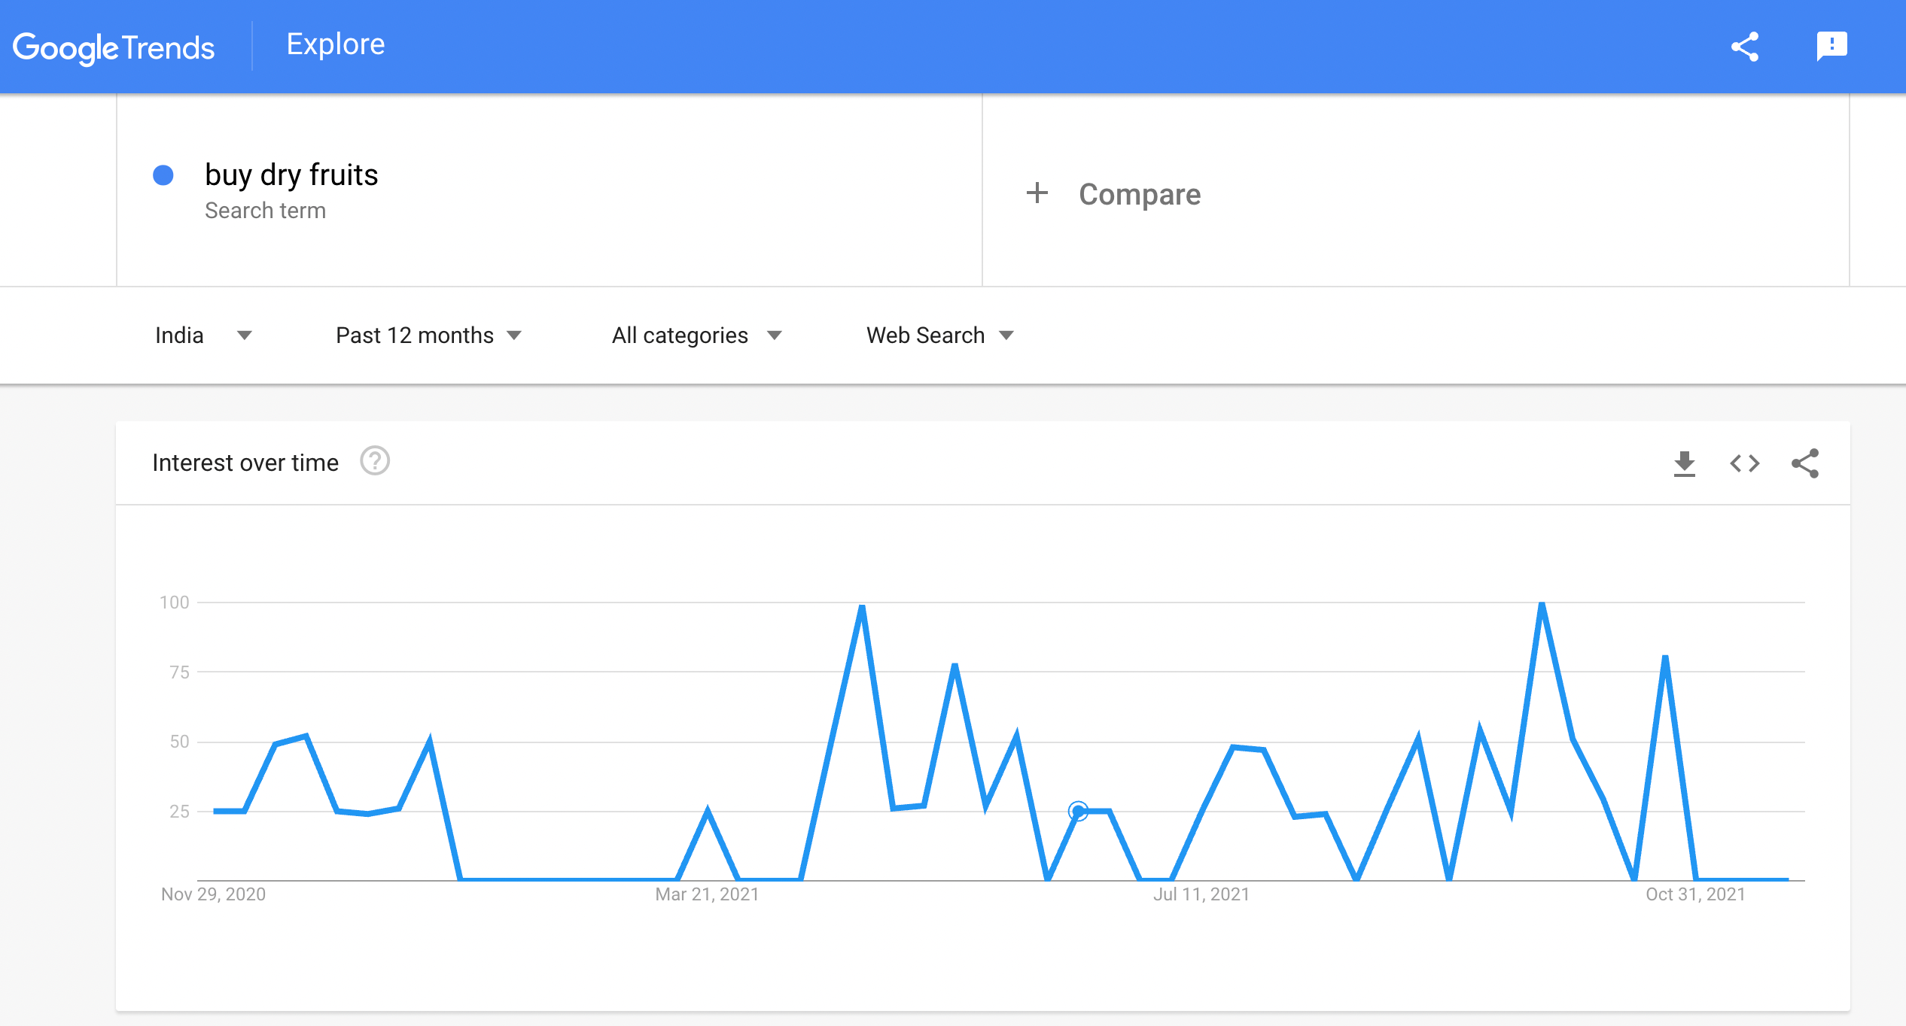Open the embed code icon

pos(1744,463)
